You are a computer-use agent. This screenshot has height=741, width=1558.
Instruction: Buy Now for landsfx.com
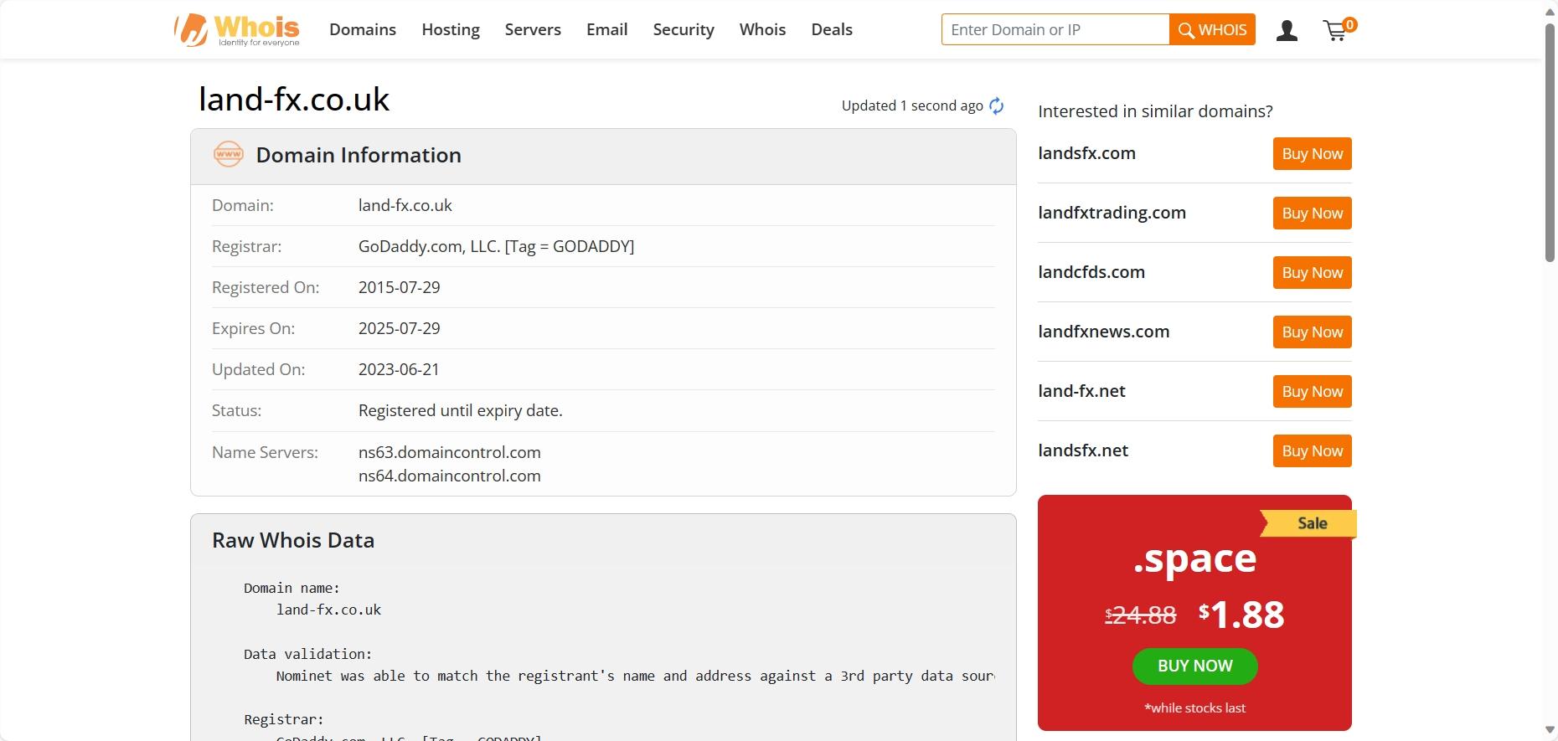coord(1312,153)
